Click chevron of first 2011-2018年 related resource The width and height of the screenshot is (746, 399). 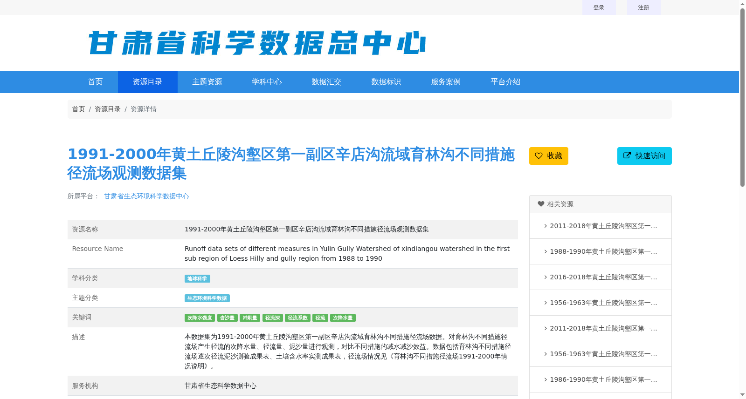point(546,226)
